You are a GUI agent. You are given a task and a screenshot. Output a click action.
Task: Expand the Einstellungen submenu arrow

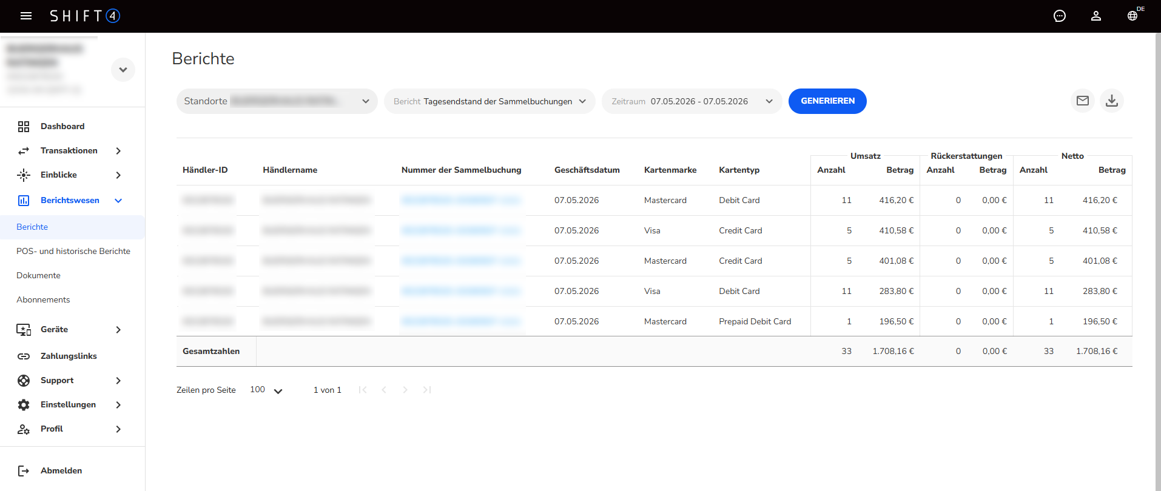118,405
